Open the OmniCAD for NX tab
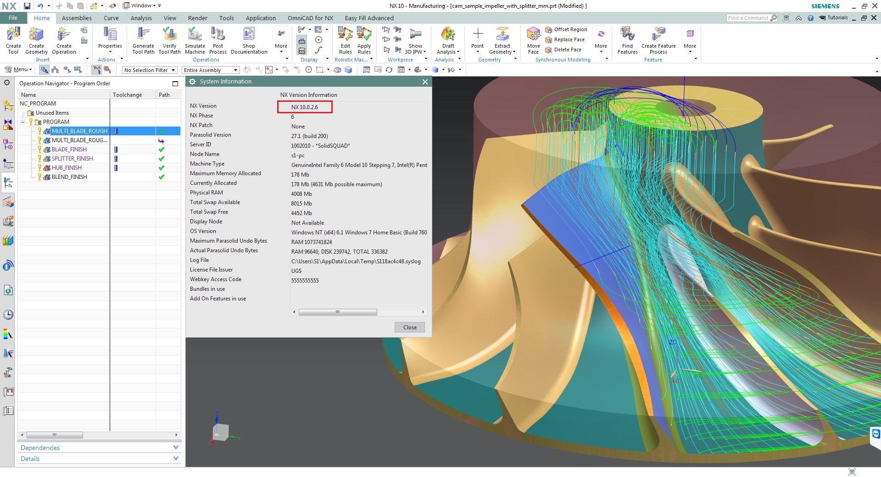Screen dimensions: 881x477 [x=310, y=18]
